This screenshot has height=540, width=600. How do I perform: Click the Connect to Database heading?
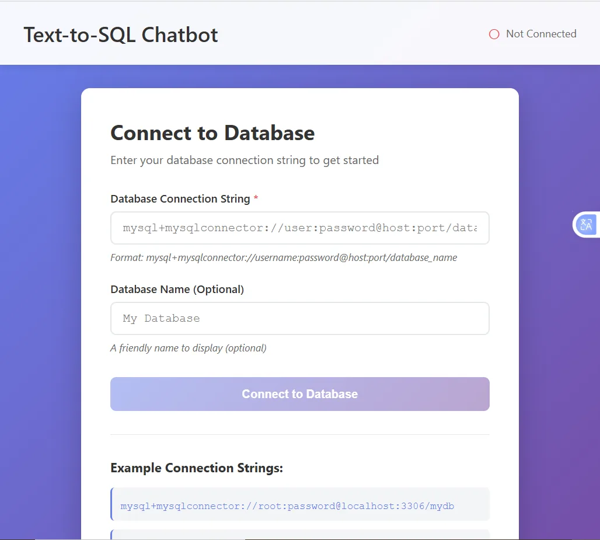click(x=212, y=133)
